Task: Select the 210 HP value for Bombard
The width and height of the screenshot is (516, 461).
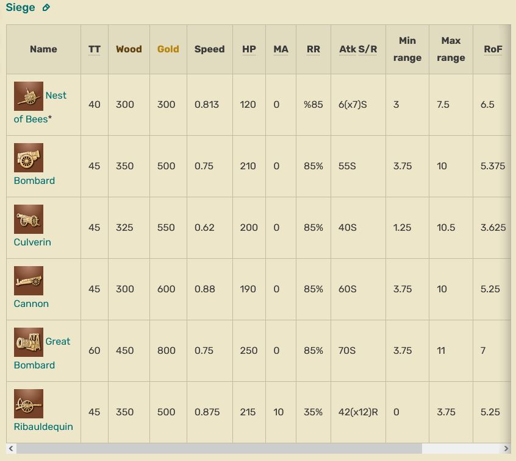Action: (248, 166)
